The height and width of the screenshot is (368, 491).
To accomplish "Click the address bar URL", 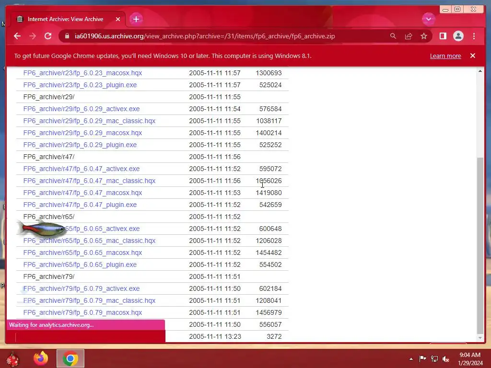I will tap(204, 36).
